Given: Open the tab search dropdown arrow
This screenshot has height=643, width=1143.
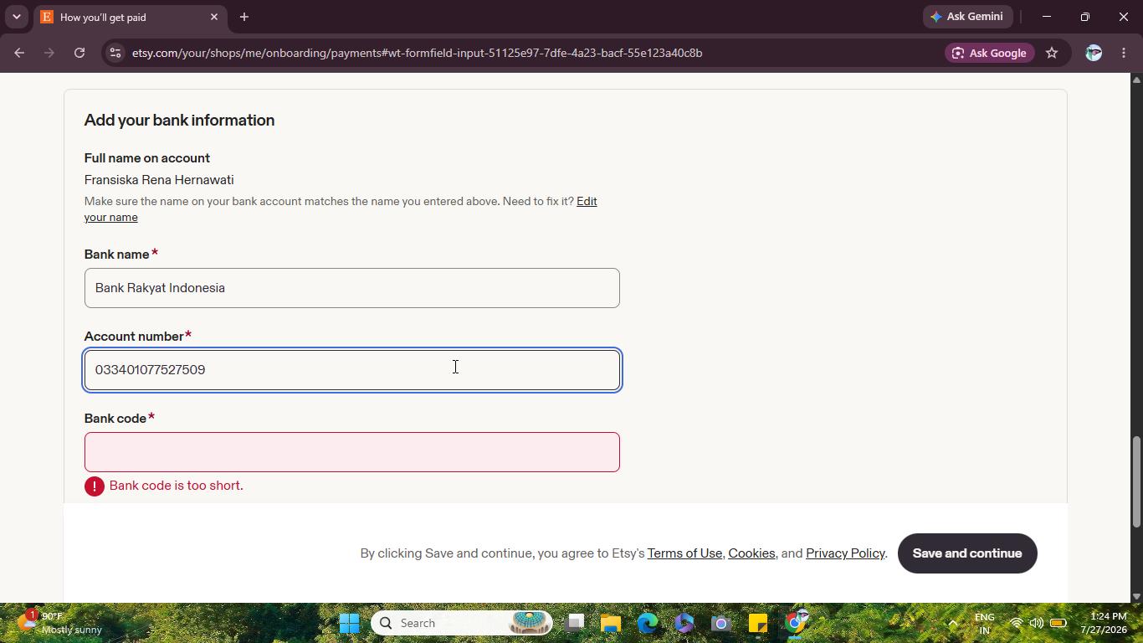Looking at the screenshot, I should click(x=16, y=17).
